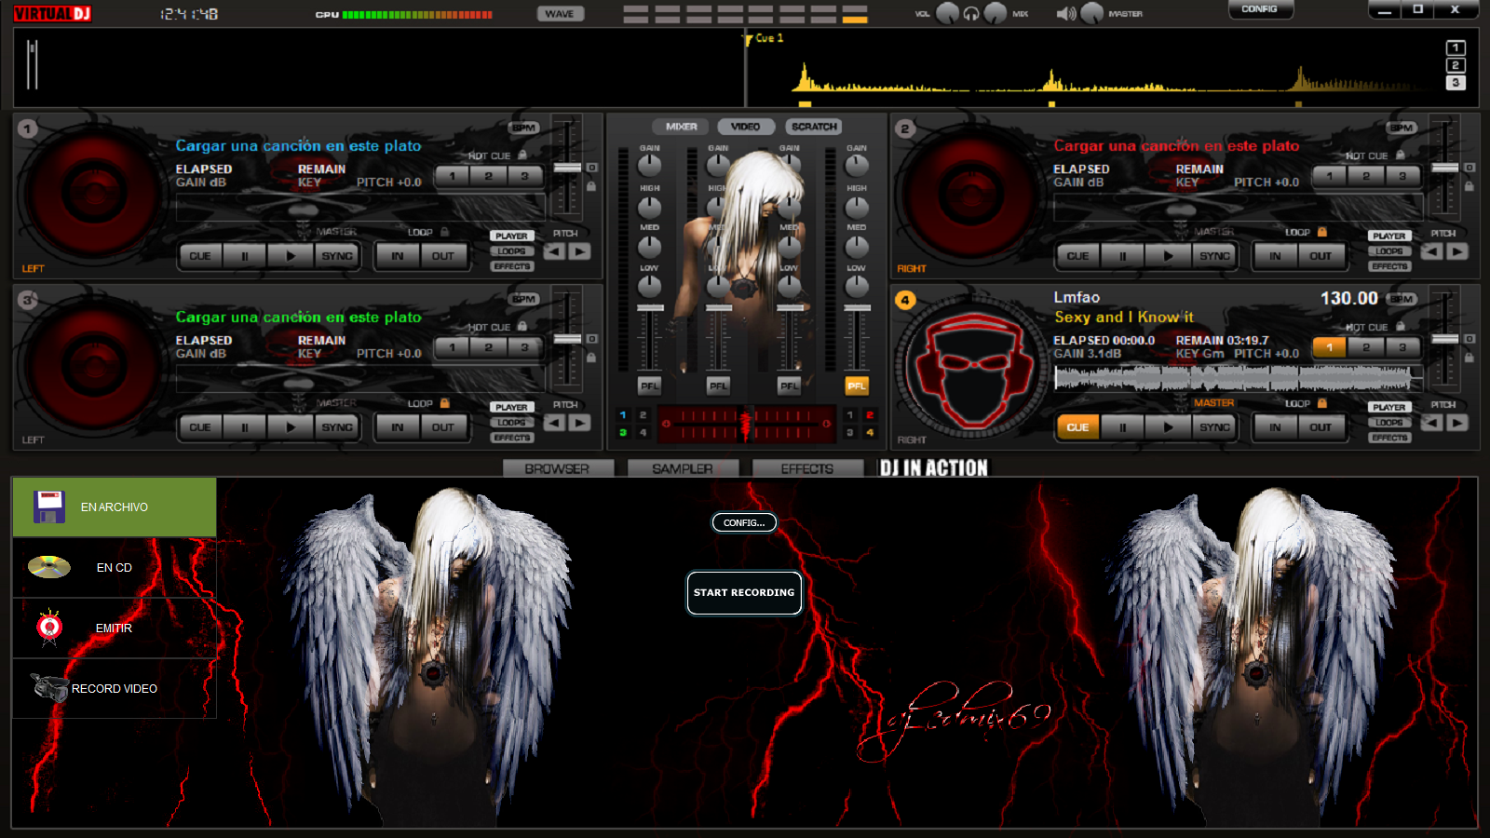Image resolution: width=1490 pixels, height=838 pixels.
Task: Nudge deck 1 pitch with right arrow
Action: 579,251
